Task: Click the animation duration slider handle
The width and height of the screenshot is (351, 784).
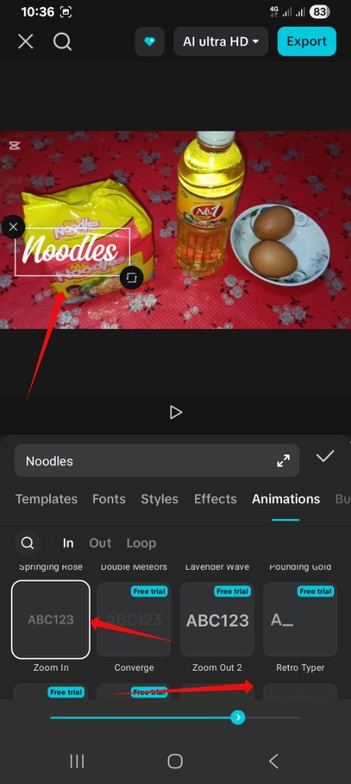Action: (238, 717)
